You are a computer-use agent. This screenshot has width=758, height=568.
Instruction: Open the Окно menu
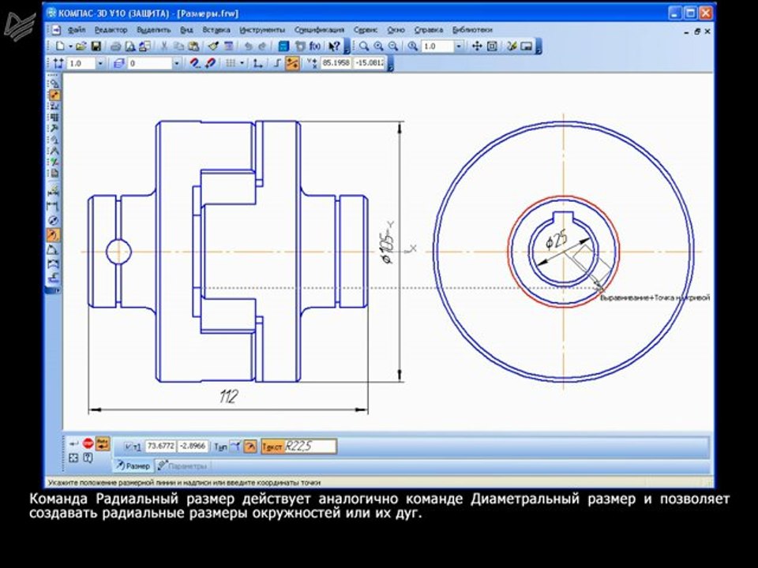396,30
